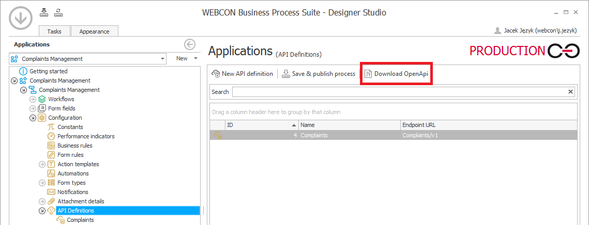Screen dimensions: 589x225
Task: Click the Business rules icon
Action: (52, 146)
